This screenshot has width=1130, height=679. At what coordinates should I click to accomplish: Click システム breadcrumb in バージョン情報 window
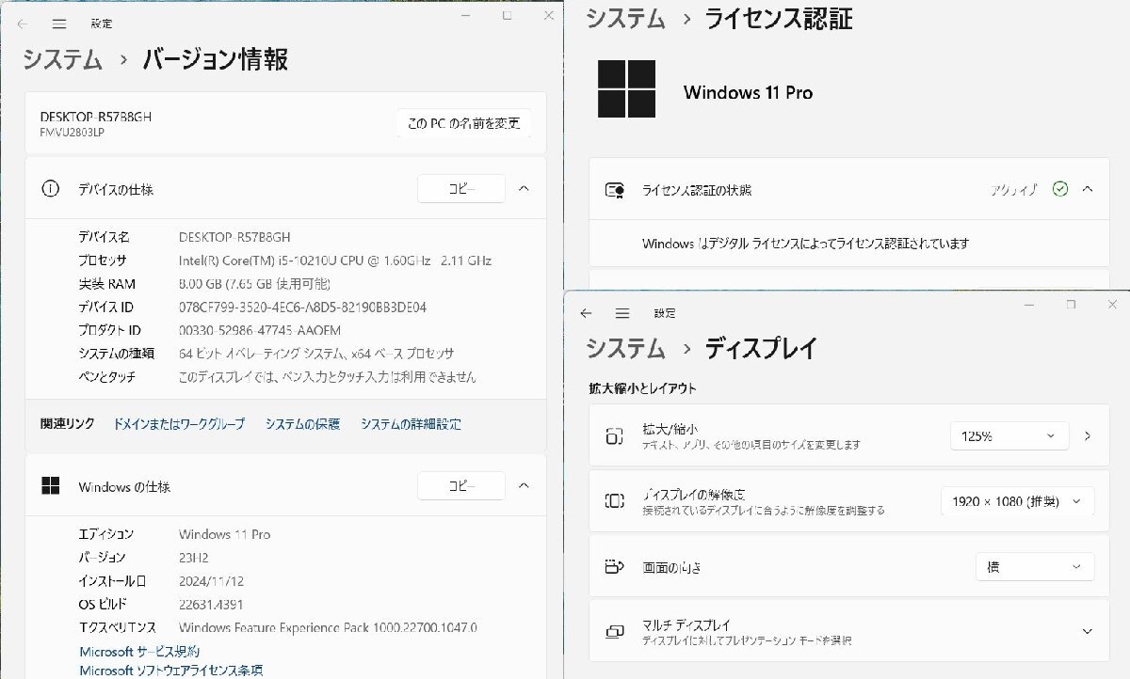click(x=62, y=59)
